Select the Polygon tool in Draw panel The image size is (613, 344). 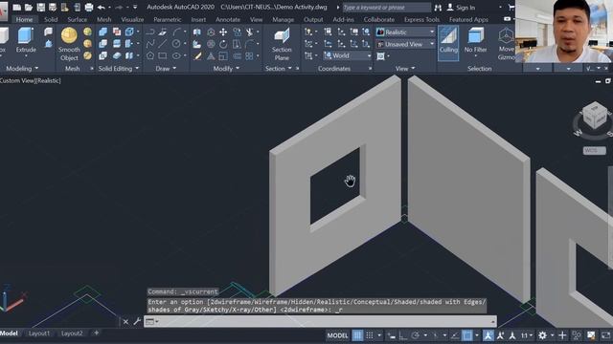(x=150, y=56)
